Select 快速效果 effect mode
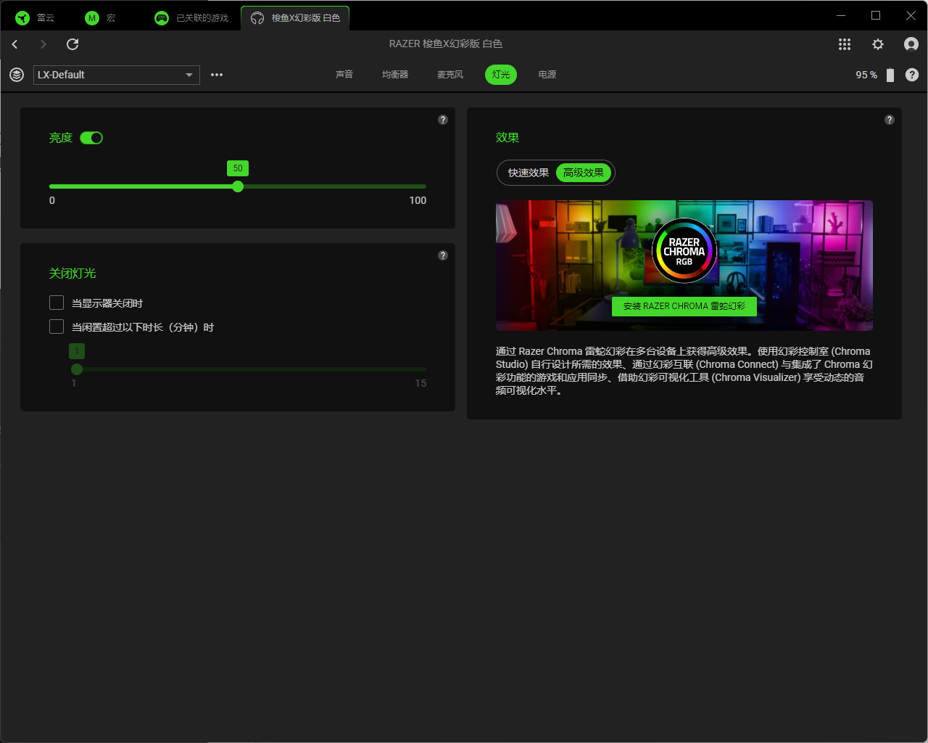This screenshot has height=743, width=928. [529, 173]
